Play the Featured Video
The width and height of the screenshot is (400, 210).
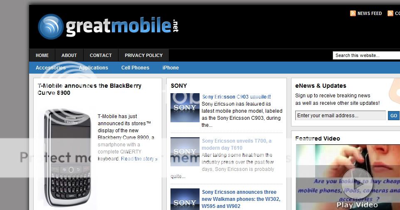(x=357, y=183)
